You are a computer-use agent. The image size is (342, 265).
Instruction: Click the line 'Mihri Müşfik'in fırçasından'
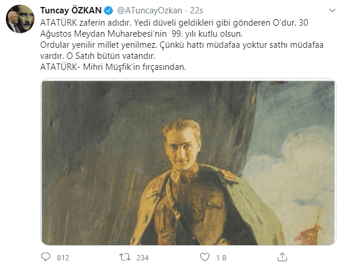coord(113,67)
